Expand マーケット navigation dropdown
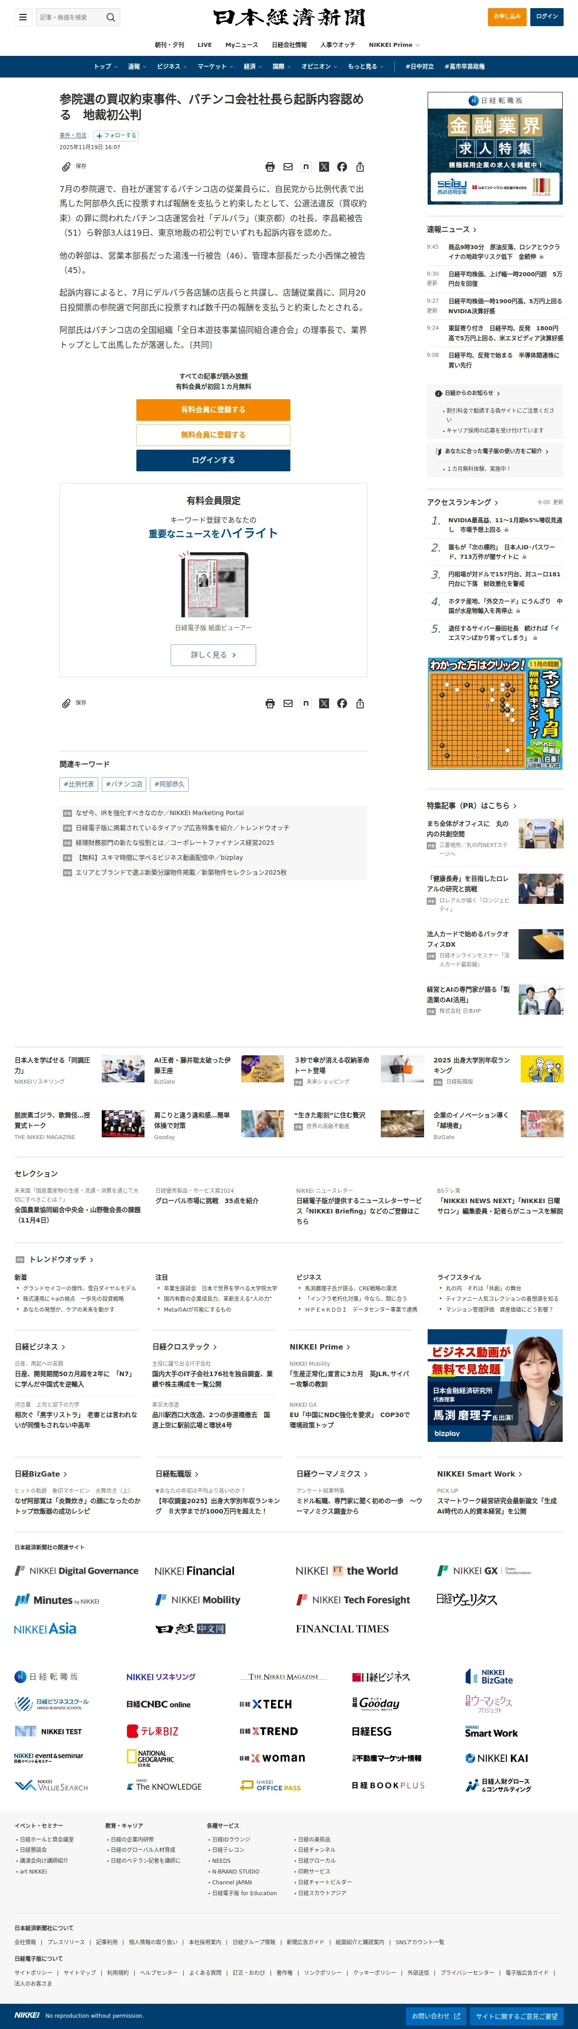578x2029 pixels. [x=215, y=67]
